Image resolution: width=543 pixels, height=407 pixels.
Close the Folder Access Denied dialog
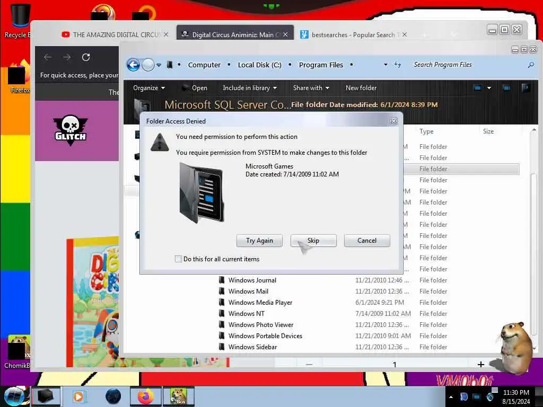click(394, 121)
